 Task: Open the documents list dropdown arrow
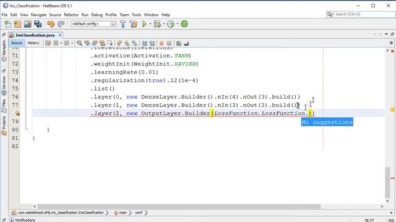pyautogui.click(x=386, y=35)
